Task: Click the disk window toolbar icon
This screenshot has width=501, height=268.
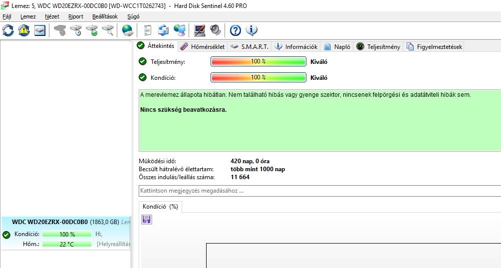Action: (x=40, y=30)
